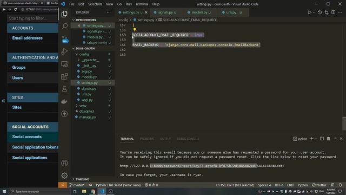The image size is (346, 195).
Task: Click the remote window indicator in status bar
Action: point(63,185)
